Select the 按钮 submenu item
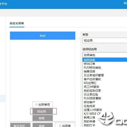 pos(43,118)
